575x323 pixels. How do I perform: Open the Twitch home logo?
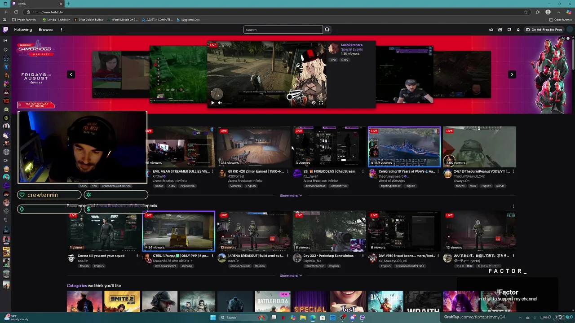pyautogui.click(x=5, y=30)
